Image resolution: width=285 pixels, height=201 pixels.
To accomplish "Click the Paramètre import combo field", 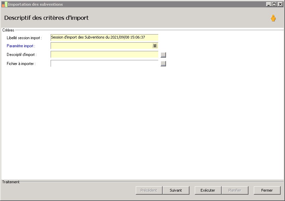I will pyautogui.click(x=104, y=46).
